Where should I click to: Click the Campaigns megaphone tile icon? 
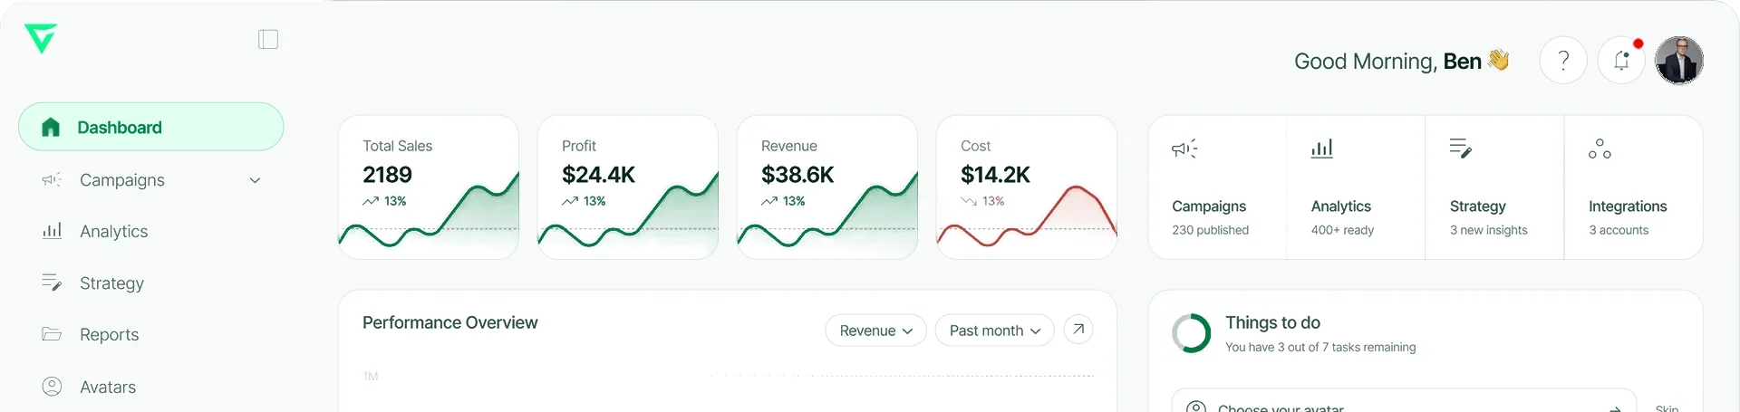pos(1184,149)
